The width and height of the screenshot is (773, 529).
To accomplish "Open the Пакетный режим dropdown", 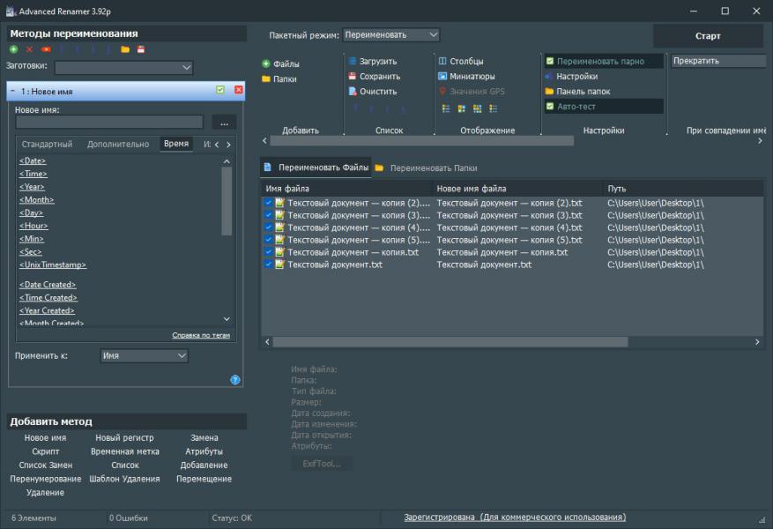I will [x=391, y=35].
